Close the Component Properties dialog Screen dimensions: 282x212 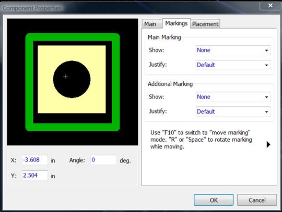[x=270, y=6]
